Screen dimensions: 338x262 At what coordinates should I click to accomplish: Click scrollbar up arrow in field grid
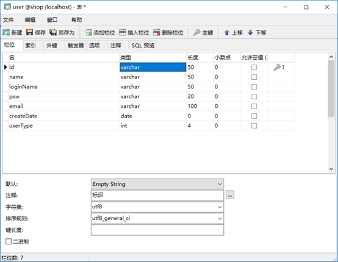(331, 57)
